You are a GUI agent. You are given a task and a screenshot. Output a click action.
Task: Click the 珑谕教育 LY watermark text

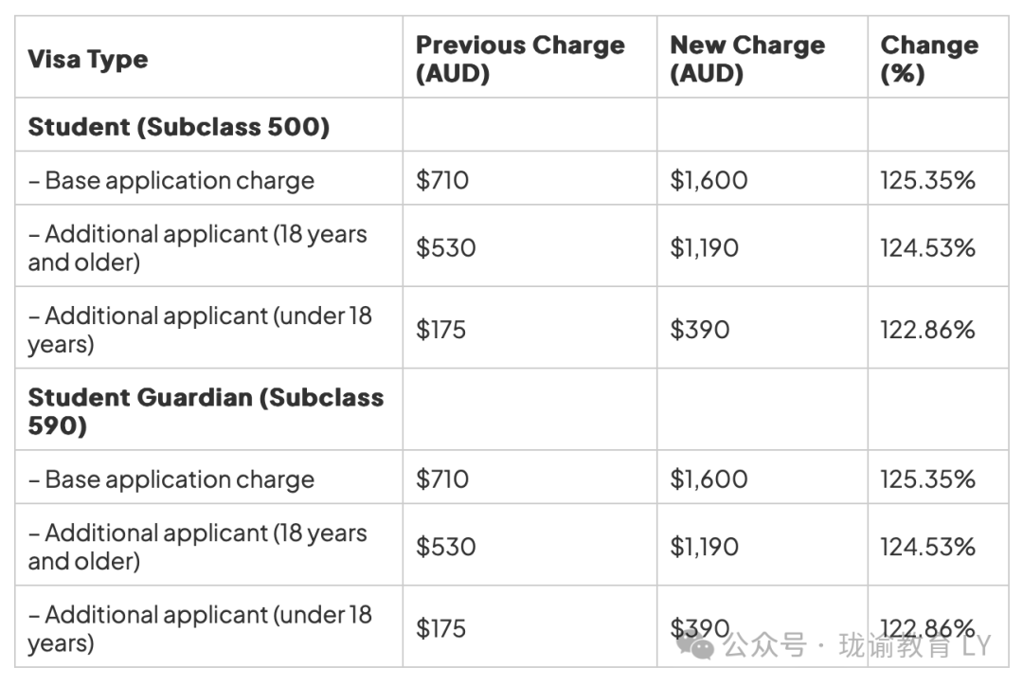915,646
